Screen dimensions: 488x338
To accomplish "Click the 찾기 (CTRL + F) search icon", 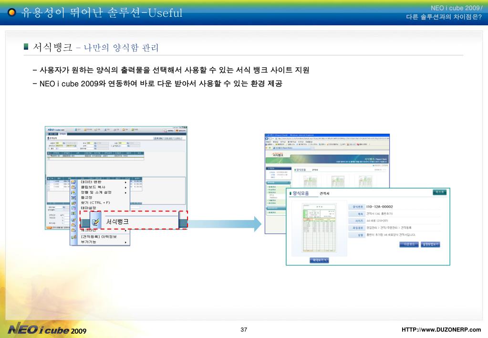I will tap(73, 203).
